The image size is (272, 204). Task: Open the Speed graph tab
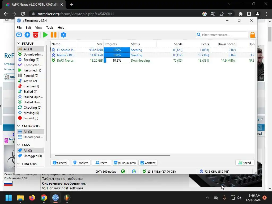pyautogui.click(x=245, y=163)
